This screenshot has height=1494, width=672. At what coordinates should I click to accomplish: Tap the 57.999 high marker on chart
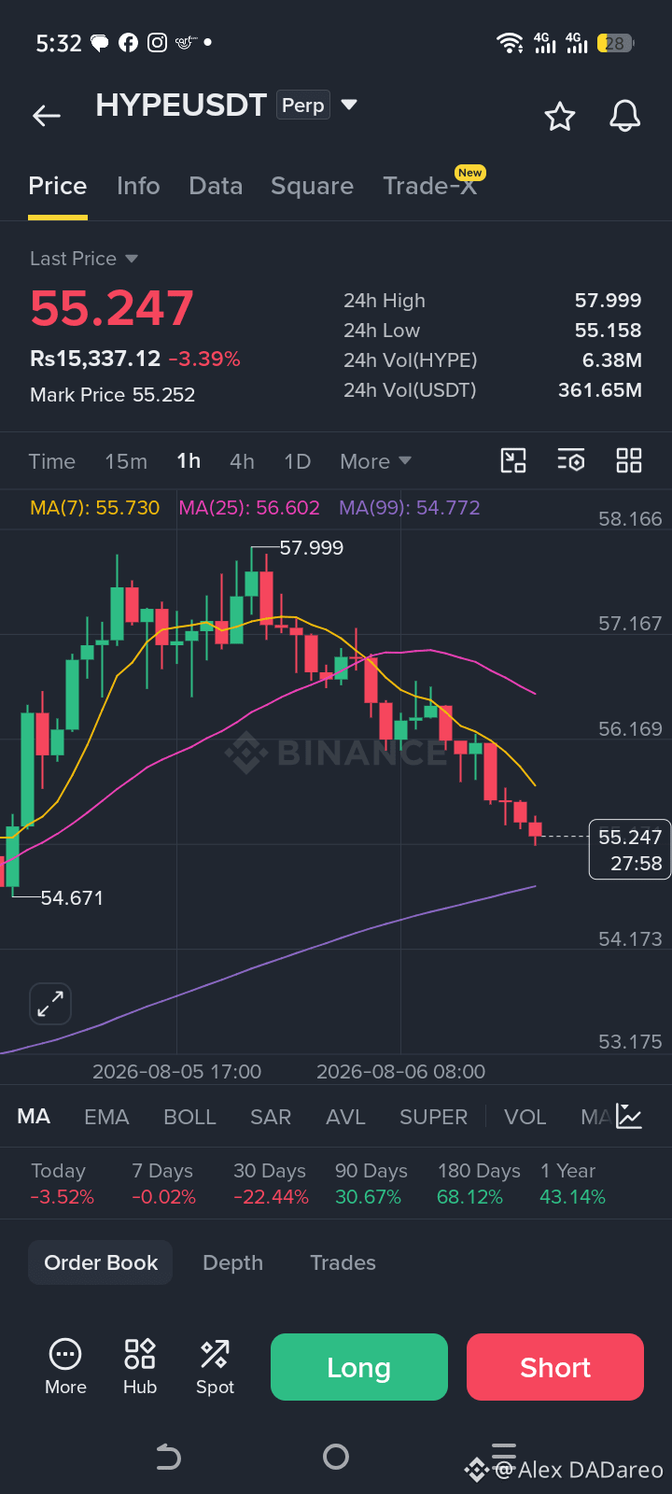[312, 548]
